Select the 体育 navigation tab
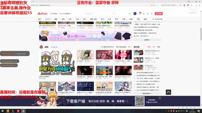This screenshot has height=113, width=202. 124,19
